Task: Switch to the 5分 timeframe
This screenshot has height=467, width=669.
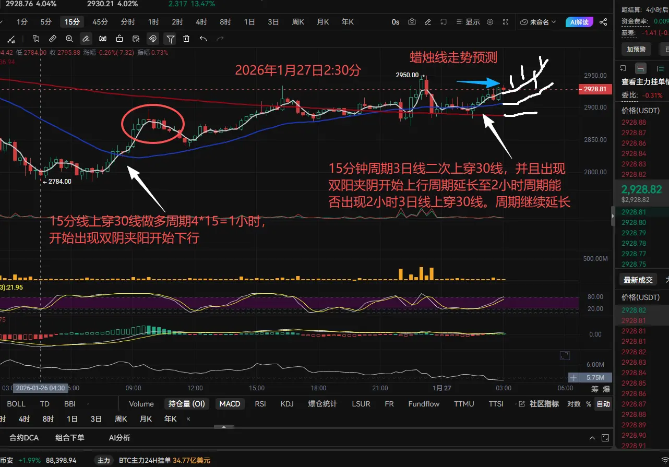Action: click(46, 22)
